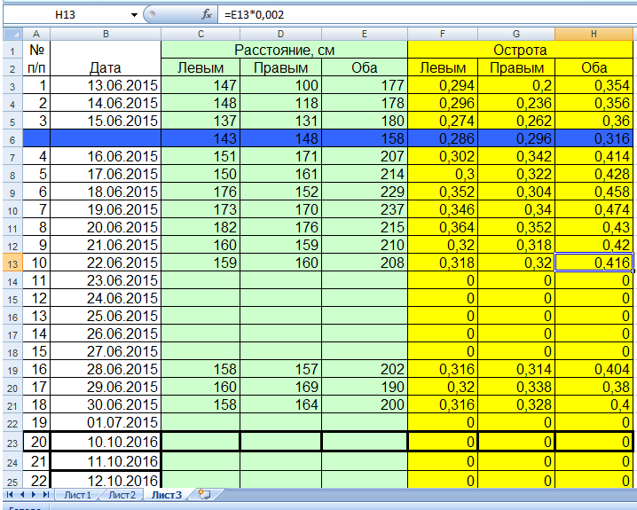Click the Insert New Sheet tab icon
The image size is (637, 510).
(204, 494)
